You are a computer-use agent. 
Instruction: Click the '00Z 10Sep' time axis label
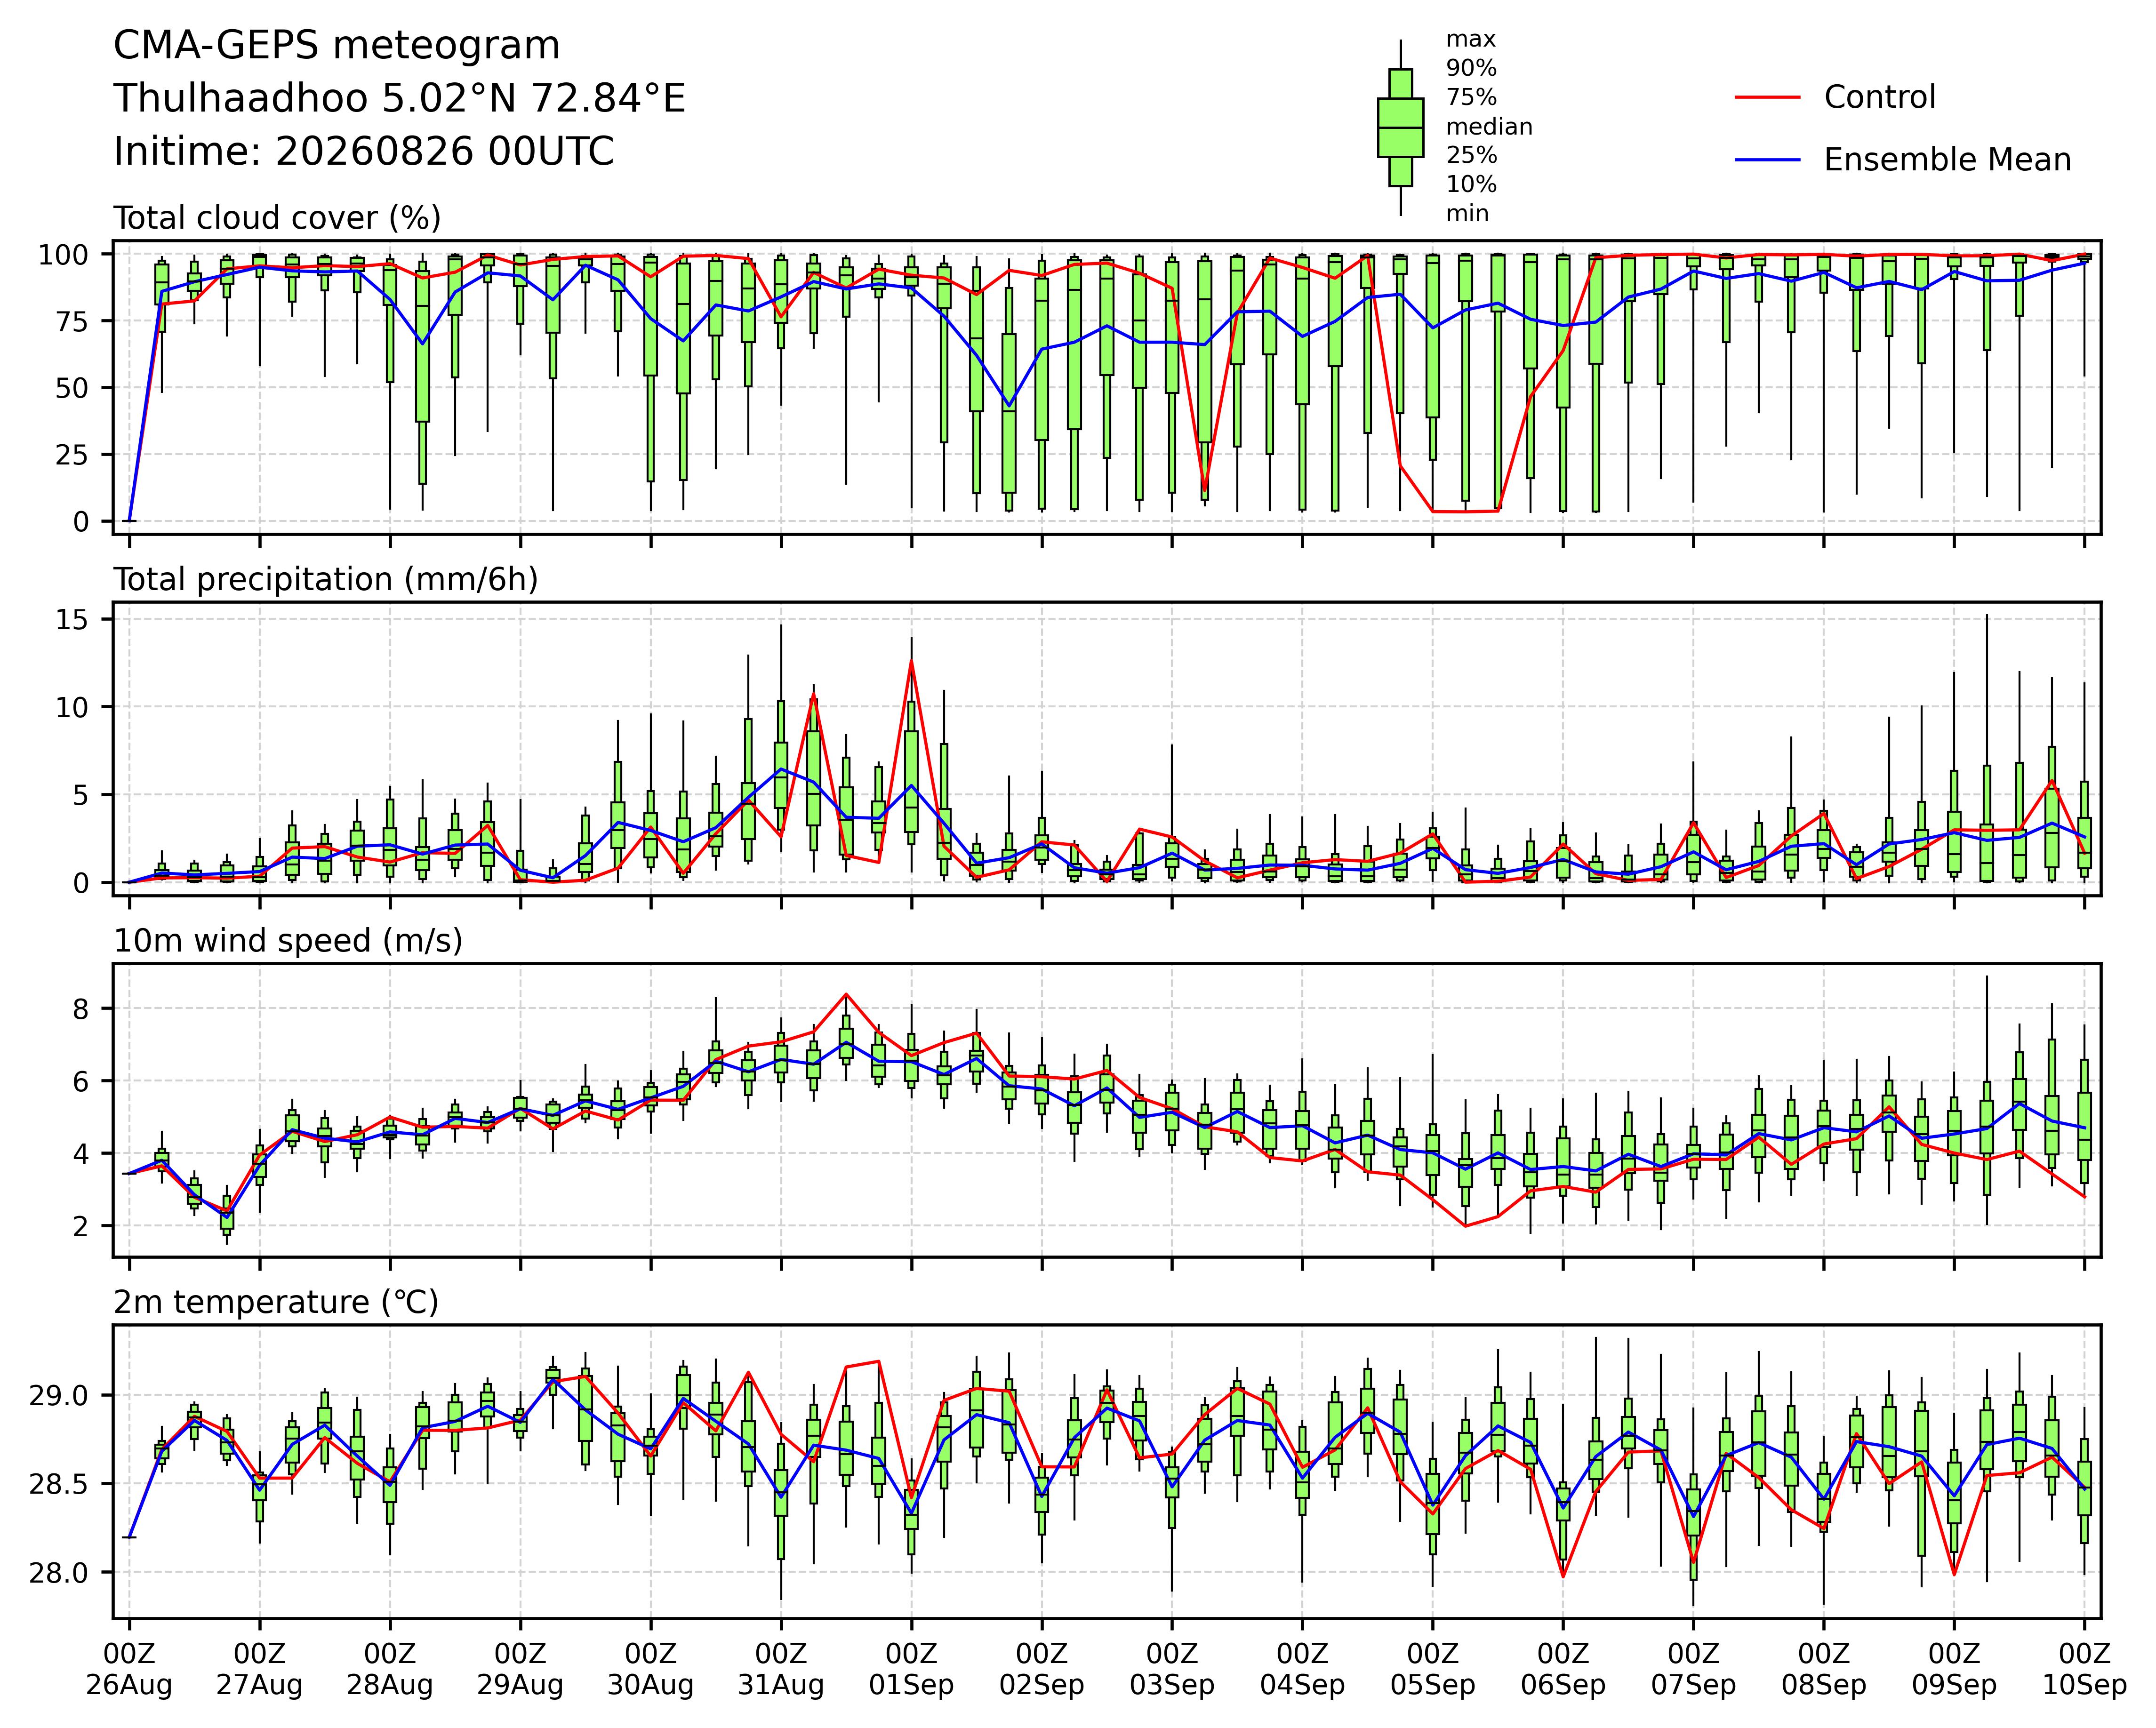coord(2084,1670)
